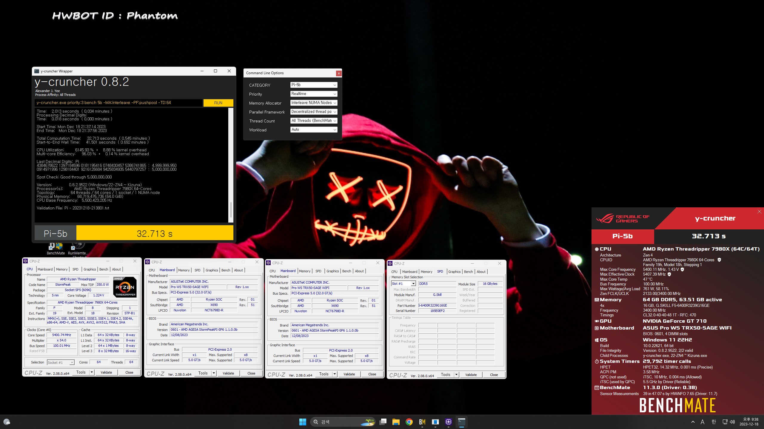Open the Priority dropdown set to Realtime
The image size is (764, 429).
(x=314, y=94)
